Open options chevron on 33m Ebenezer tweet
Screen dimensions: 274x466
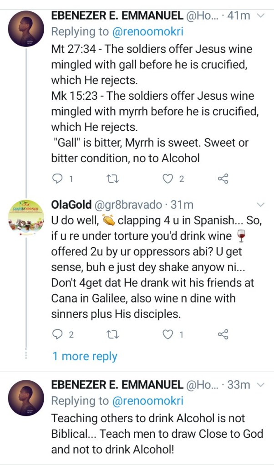(x=261, y=385)
